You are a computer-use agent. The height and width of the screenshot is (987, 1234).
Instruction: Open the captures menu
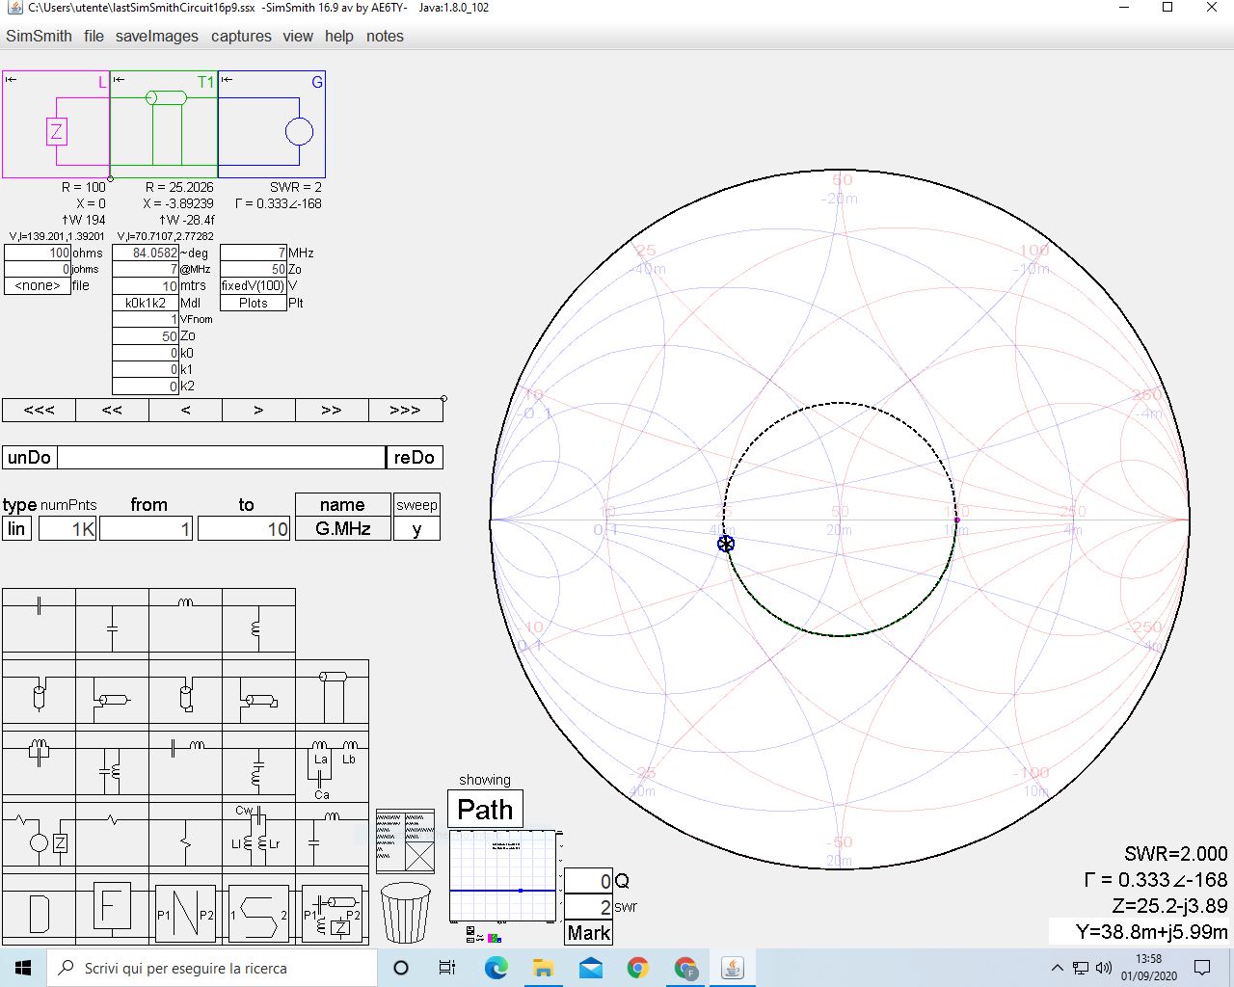(x=241, y=36)
